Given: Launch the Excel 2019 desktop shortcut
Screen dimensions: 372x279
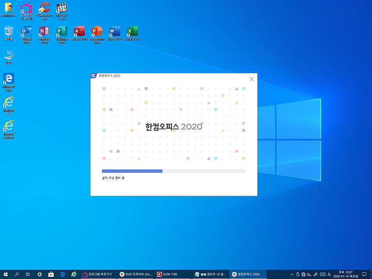Looking at the screenshot, I should pos(132,33).
